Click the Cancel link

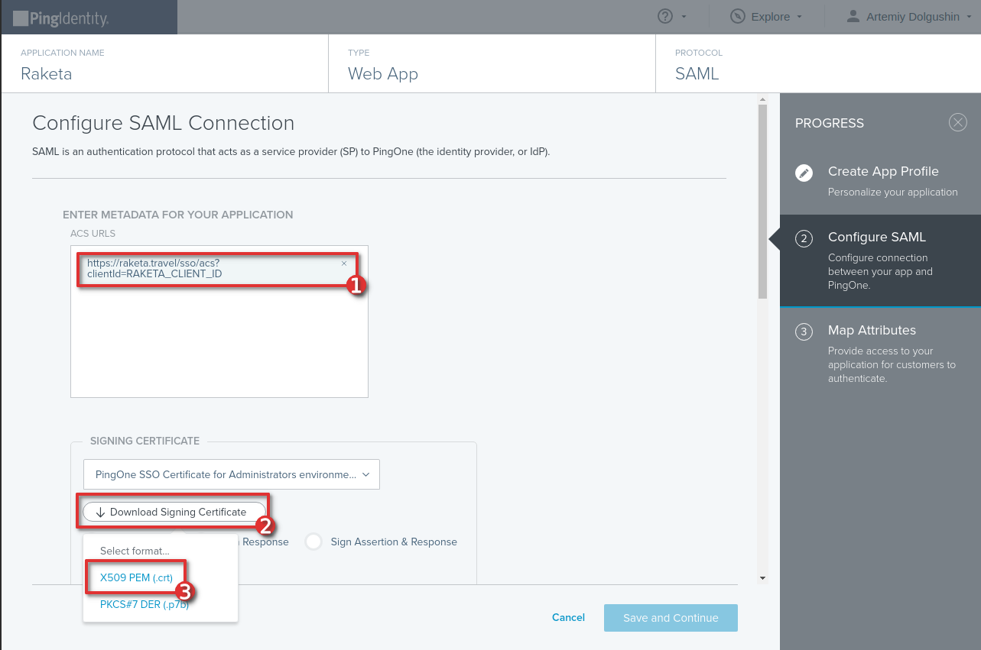coord(568,617)
